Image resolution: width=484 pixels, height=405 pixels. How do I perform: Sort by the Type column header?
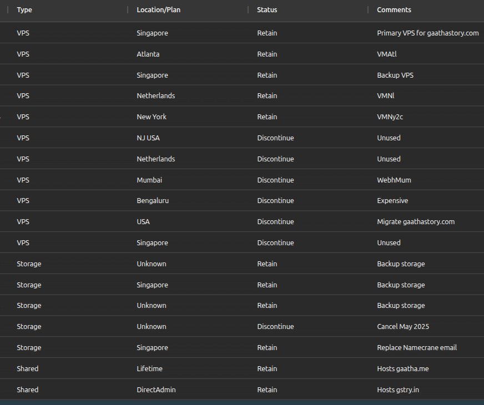(x=24, y=10)
